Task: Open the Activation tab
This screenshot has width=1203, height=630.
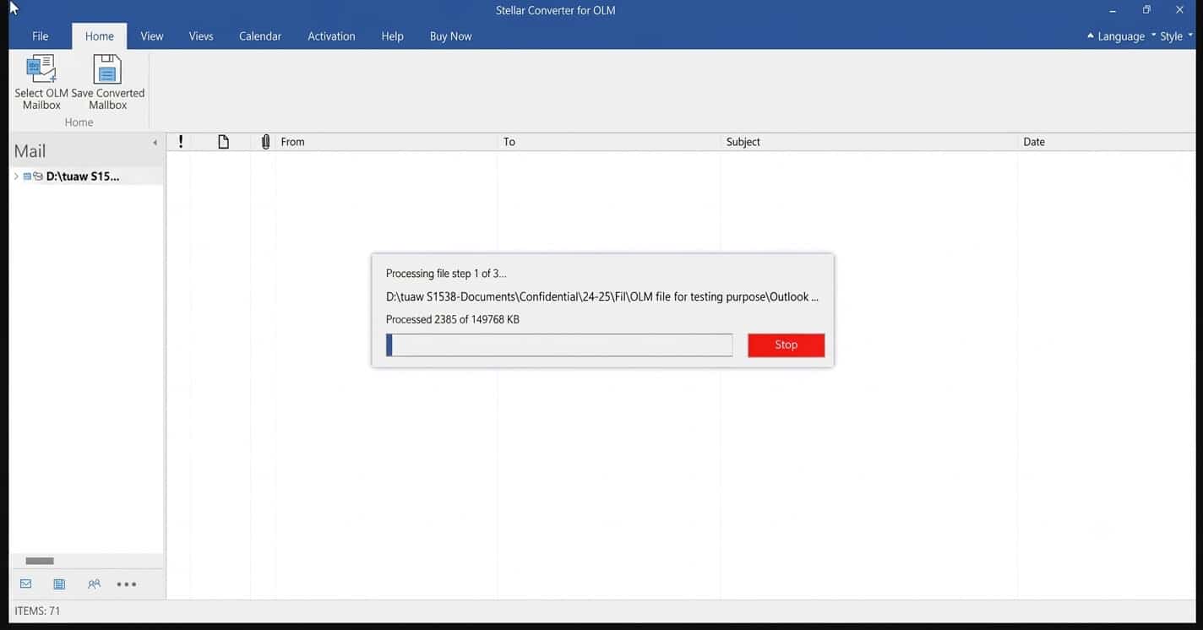Action: (x=331, y=36)
